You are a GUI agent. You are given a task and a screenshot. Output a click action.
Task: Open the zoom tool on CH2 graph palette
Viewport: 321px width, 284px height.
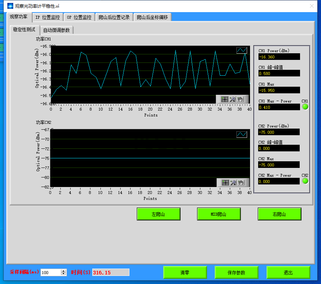point(233,182)
